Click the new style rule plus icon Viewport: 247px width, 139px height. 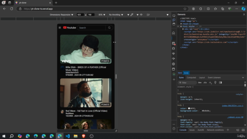pyautogui.click(x=210, y=83)
